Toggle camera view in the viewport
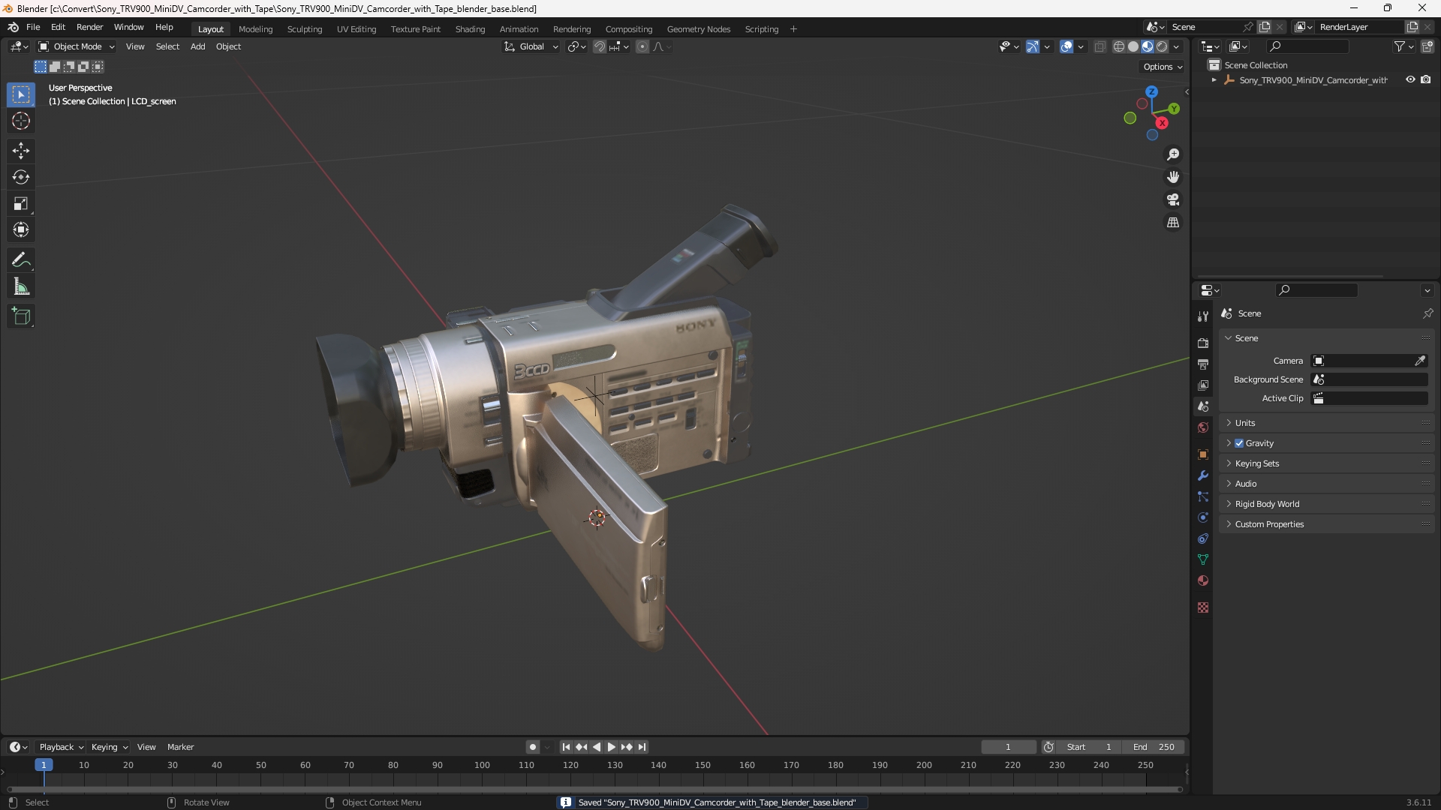 point(1173,199)
